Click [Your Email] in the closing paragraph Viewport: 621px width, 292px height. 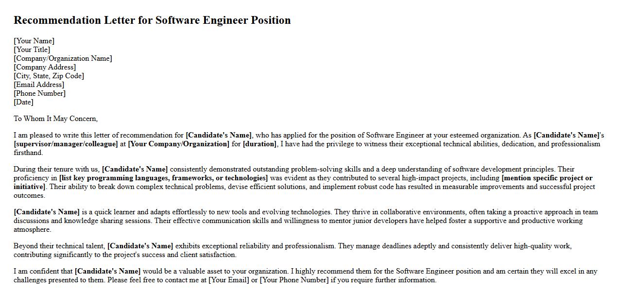pyautogui.click(x=229, y=280)
